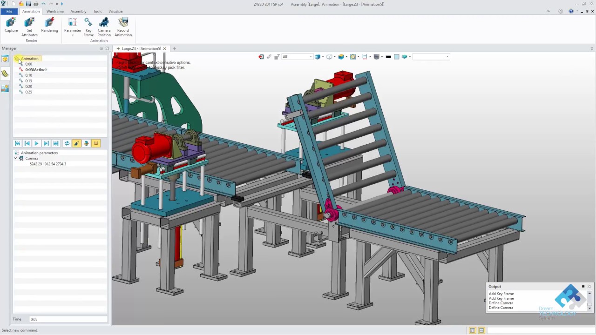Open the arrow beside the wireframe cube icon
Image resolution: width=596 pixels, height=335 pixels.
[x=335, y=57]
